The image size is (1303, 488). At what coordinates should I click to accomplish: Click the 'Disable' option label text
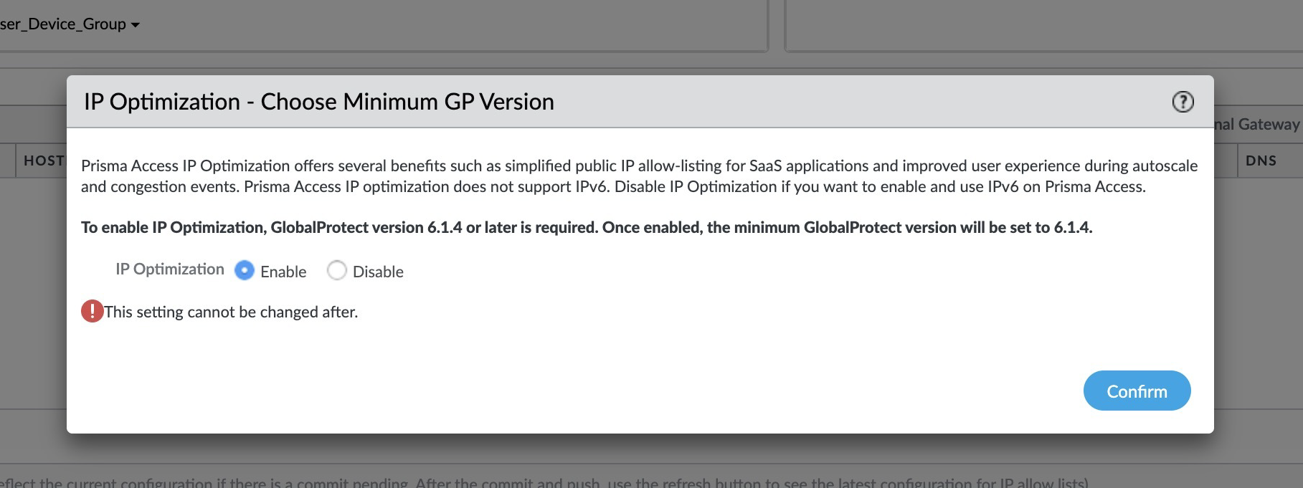pos(378,272)
